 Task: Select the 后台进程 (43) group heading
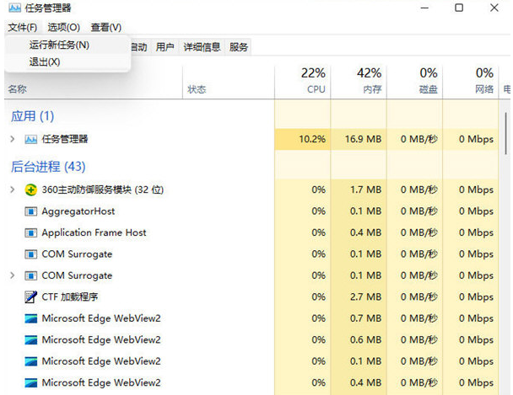(48, 167)
